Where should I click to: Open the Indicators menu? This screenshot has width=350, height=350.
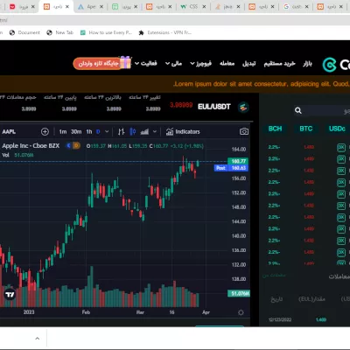[x=183, y=132]
